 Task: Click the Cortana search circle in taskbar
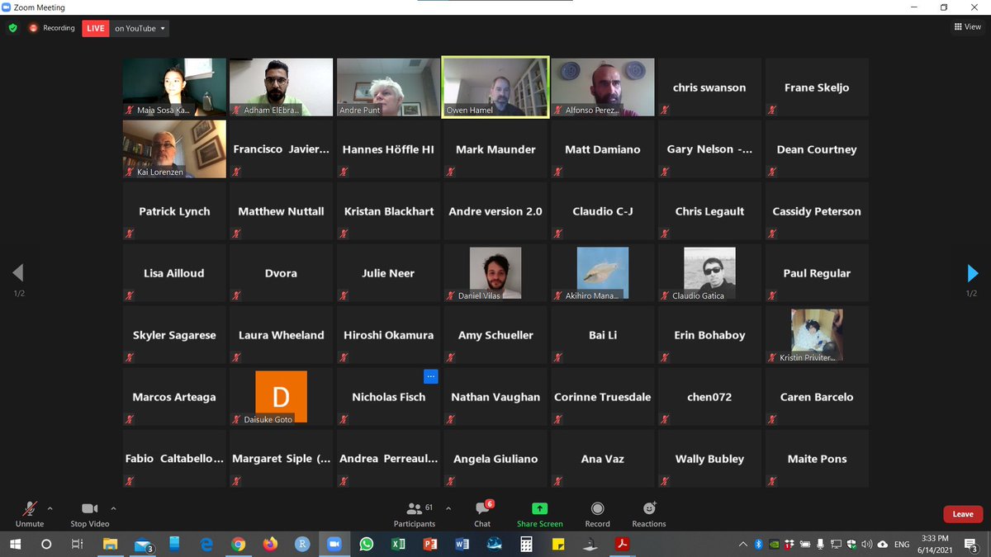(x=46, y=545)
